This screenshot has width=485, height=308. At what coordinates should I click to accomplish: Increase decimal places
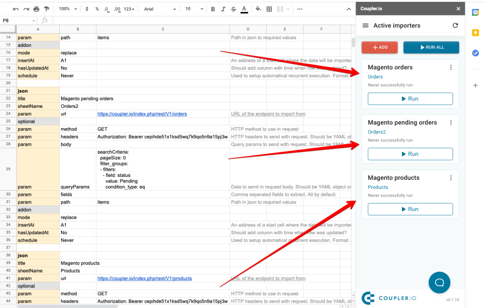coord(117,9)
